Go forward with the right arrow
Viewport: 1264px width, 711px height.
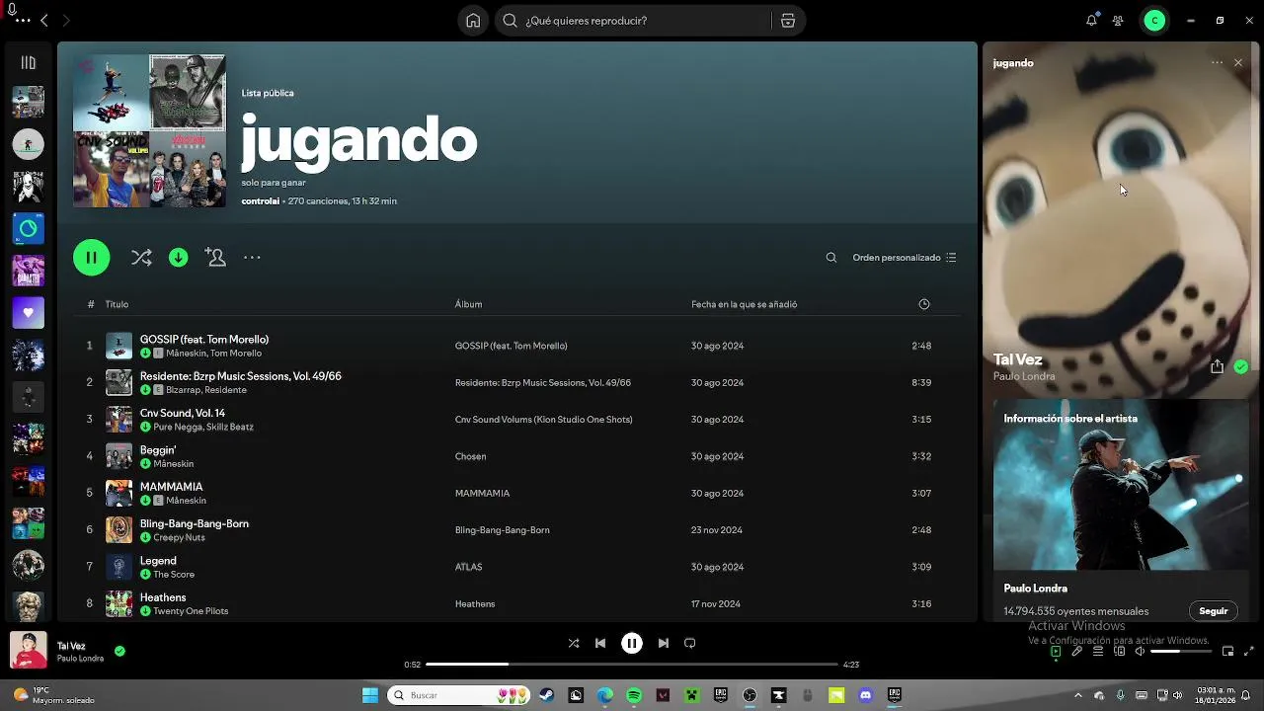[66, 21]
